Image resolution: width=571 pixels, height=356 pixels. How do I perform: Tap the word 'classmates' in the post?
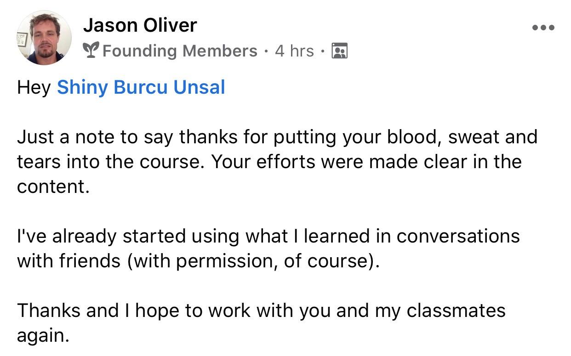456,311
